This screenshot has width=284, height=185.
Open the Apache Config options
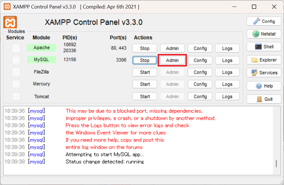200,48
